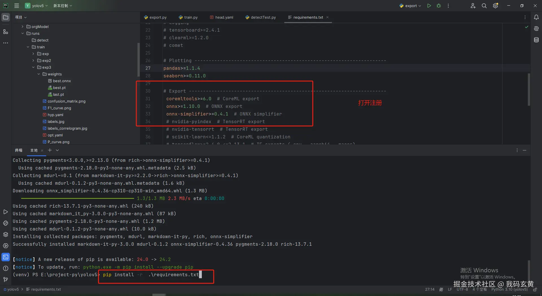Open Code With Me icon
Screen dimensions: 542x296
pyautogui.click(x=473, y=6)
